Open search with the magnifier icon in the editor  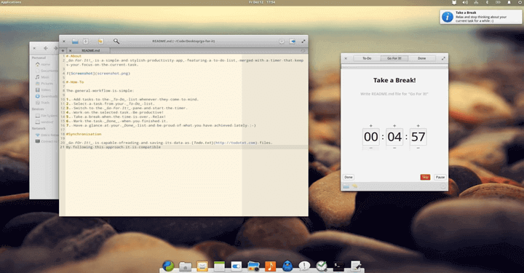pyautogui.click(x=116, y=41)
